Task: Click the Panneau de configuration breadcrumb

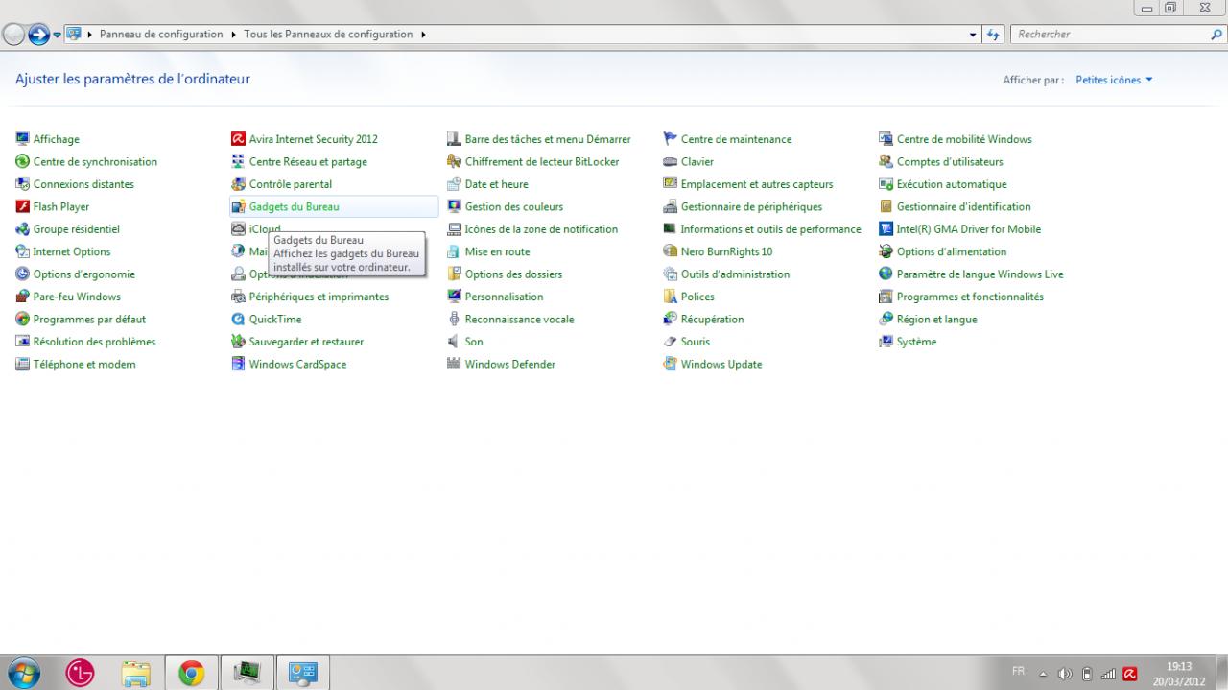Action: (161, 35)
